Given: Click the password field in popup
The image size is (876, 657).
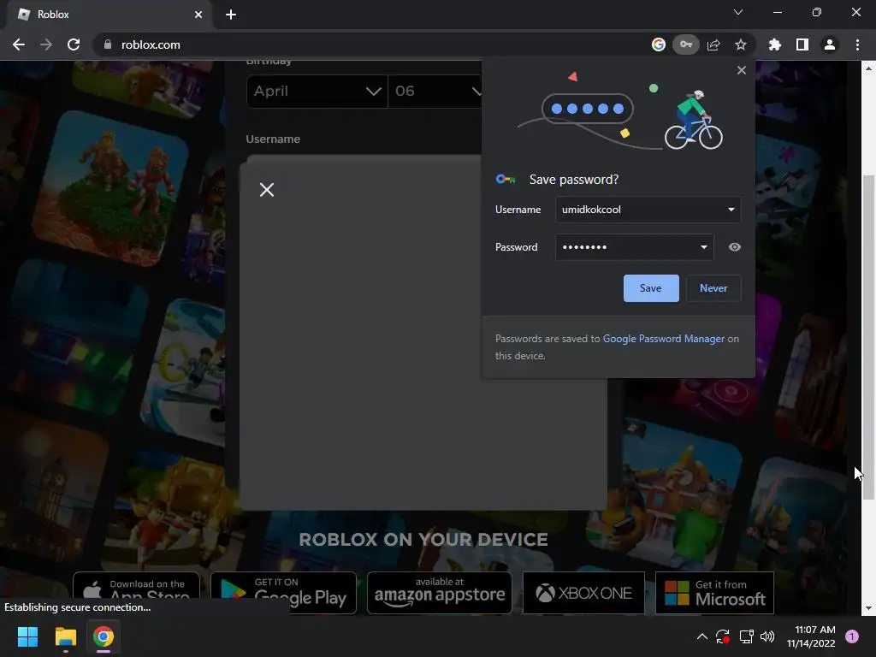Looking at the screenshot, I should (634, 247).
